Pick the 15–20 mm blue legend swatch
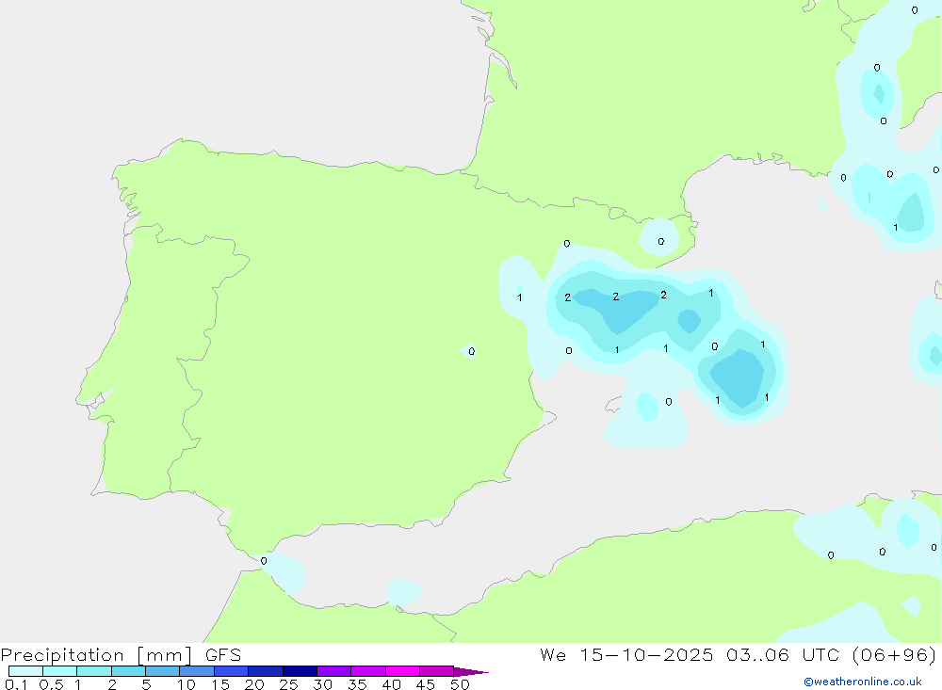Image resolution: width=942 pixels, height=690 pixels. [231, 671]
